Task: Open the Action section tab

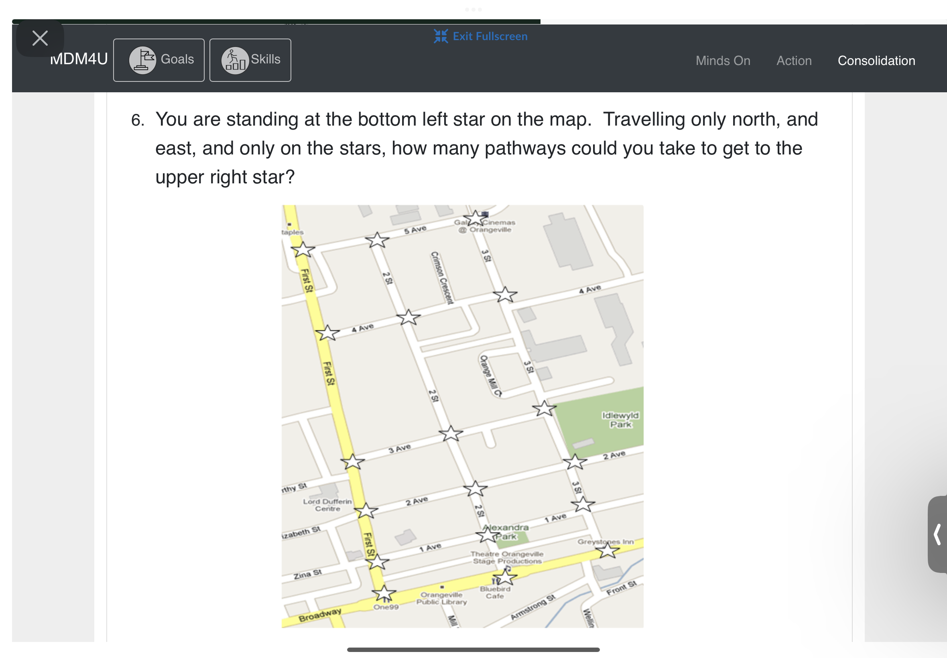Action: 794,61
